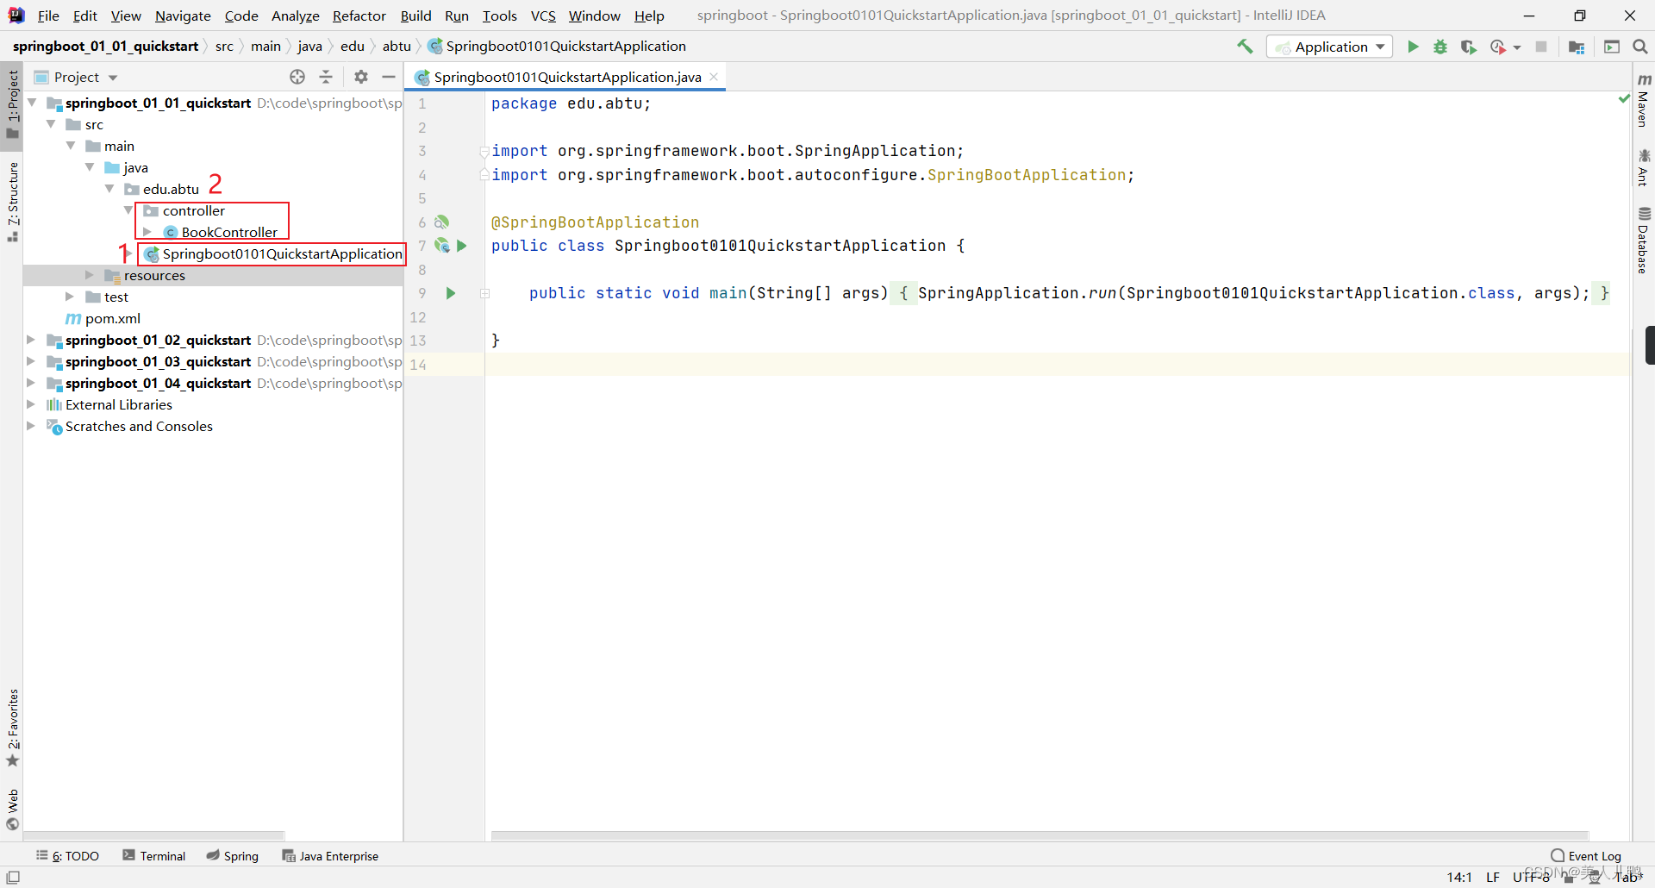The height and width of the screenshot is (888, 1655).
Task: Open the Refactor menu
Action: [x=359, y=16]
